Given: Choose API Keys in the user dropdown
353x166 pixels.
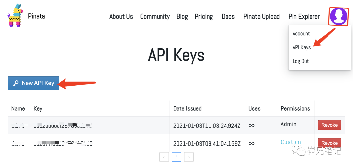Looking at the screenshot, I should point(301,47).
